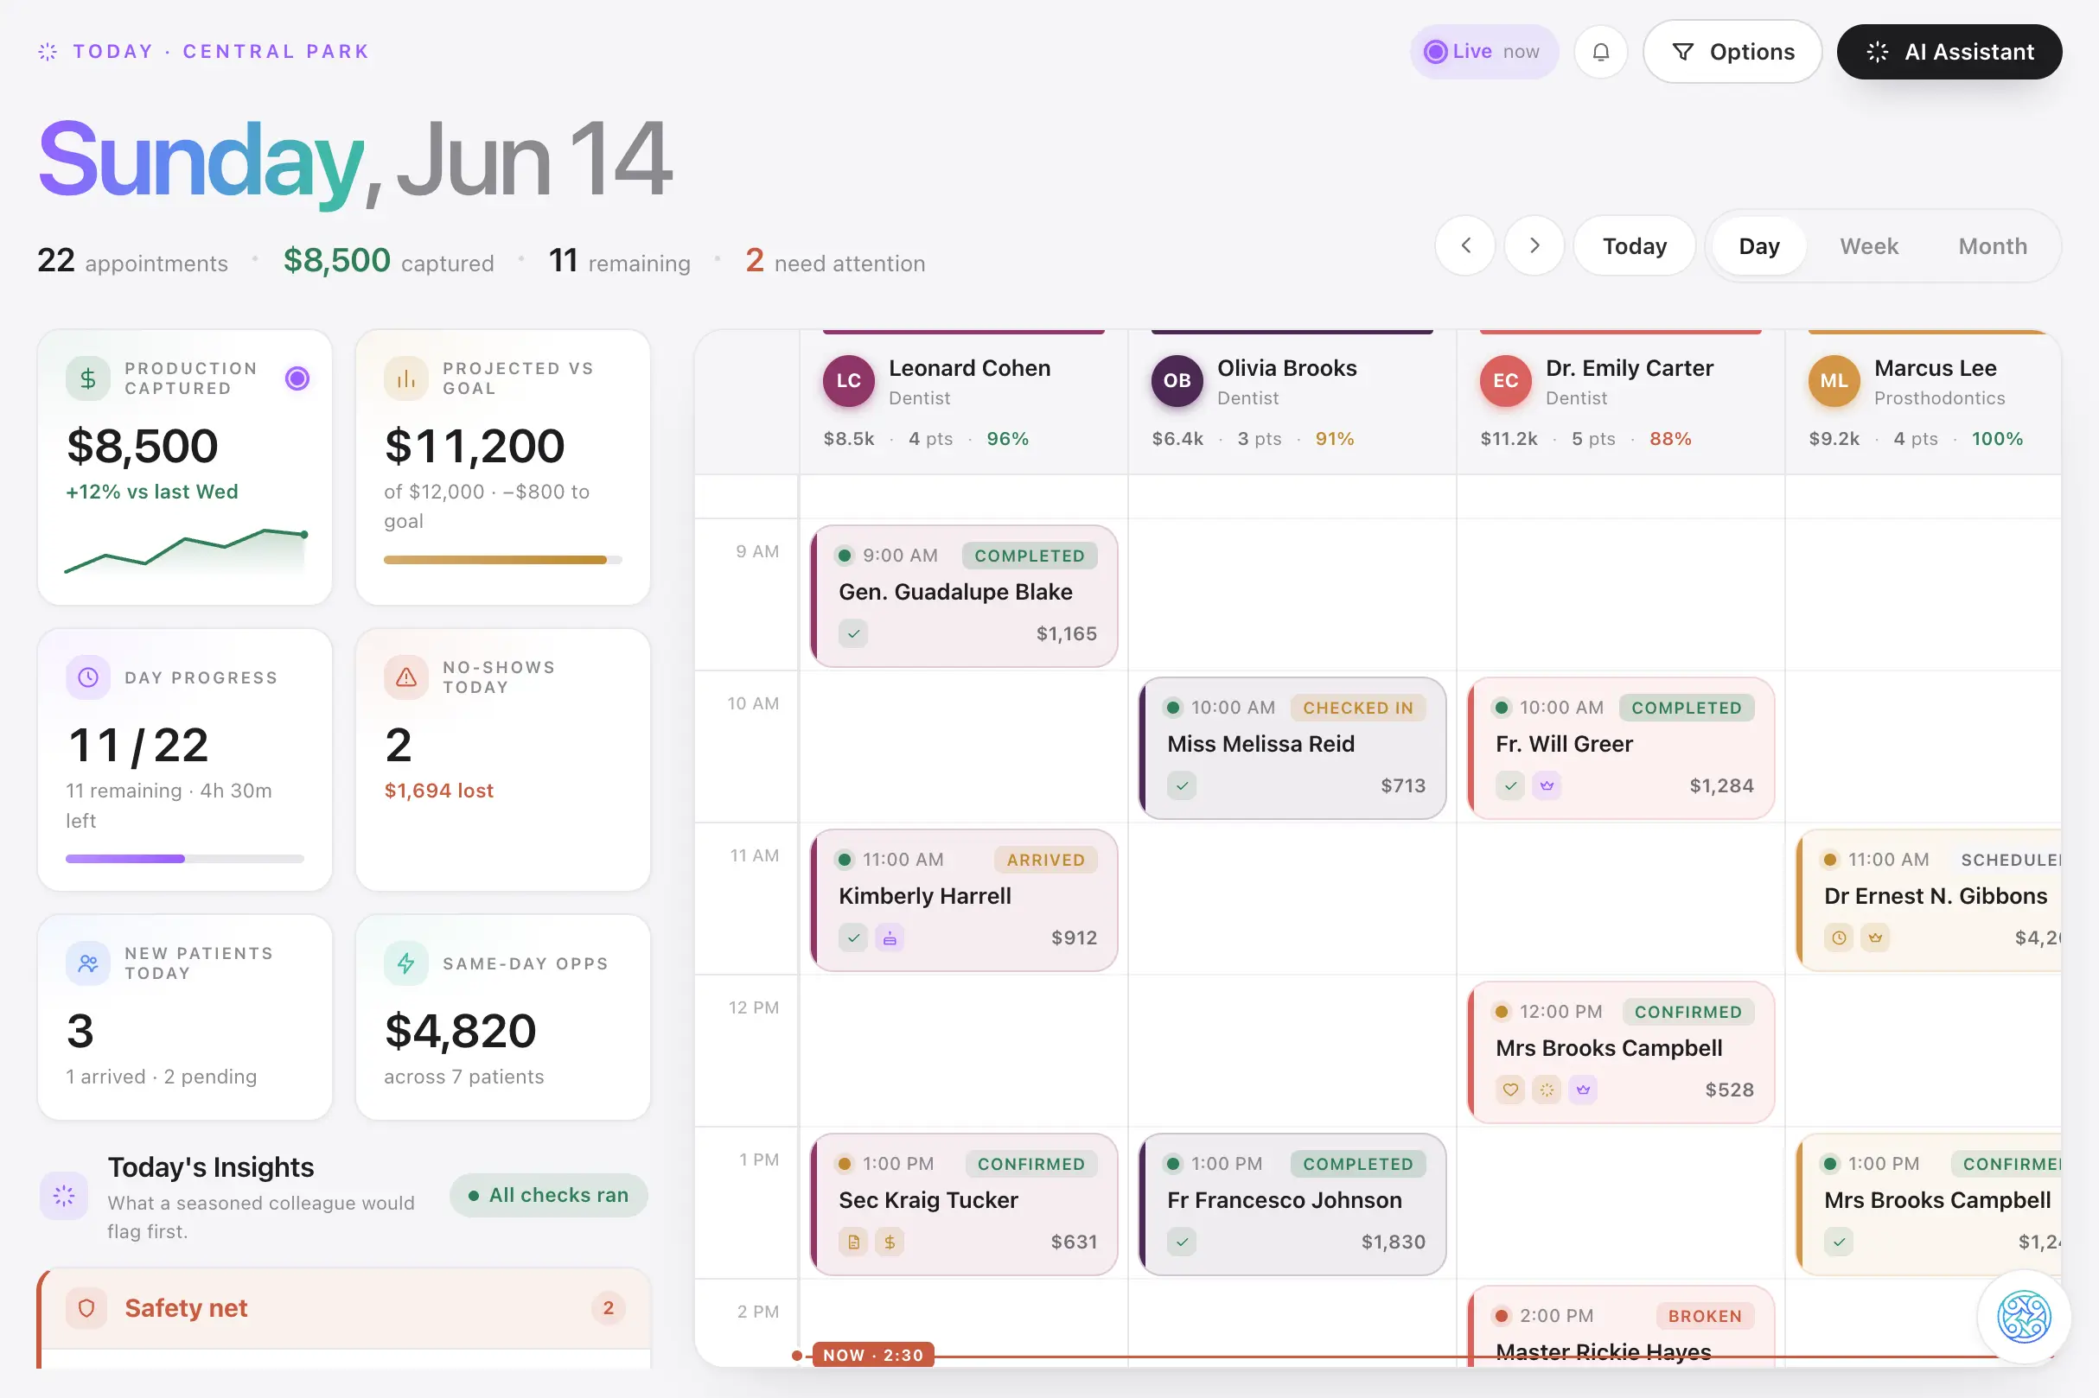Click the clock icon on Day Progress card
2099x1398 pixels.
click(x=87, y=677)
